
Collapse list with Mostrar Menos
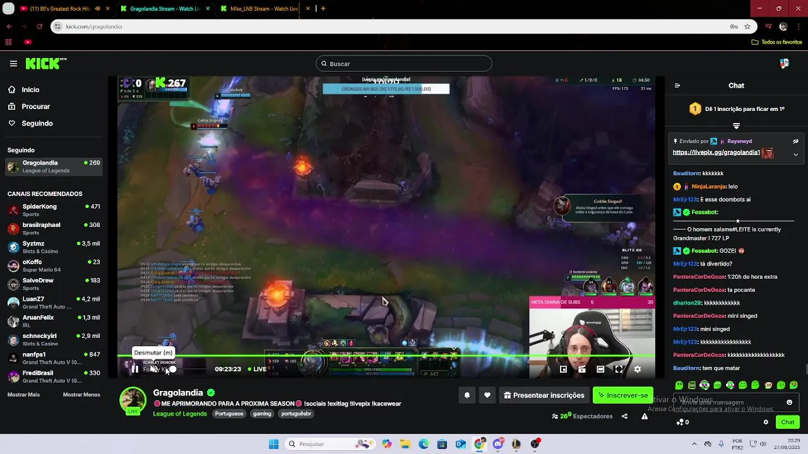pyautogui.click(x=81, y=395)
